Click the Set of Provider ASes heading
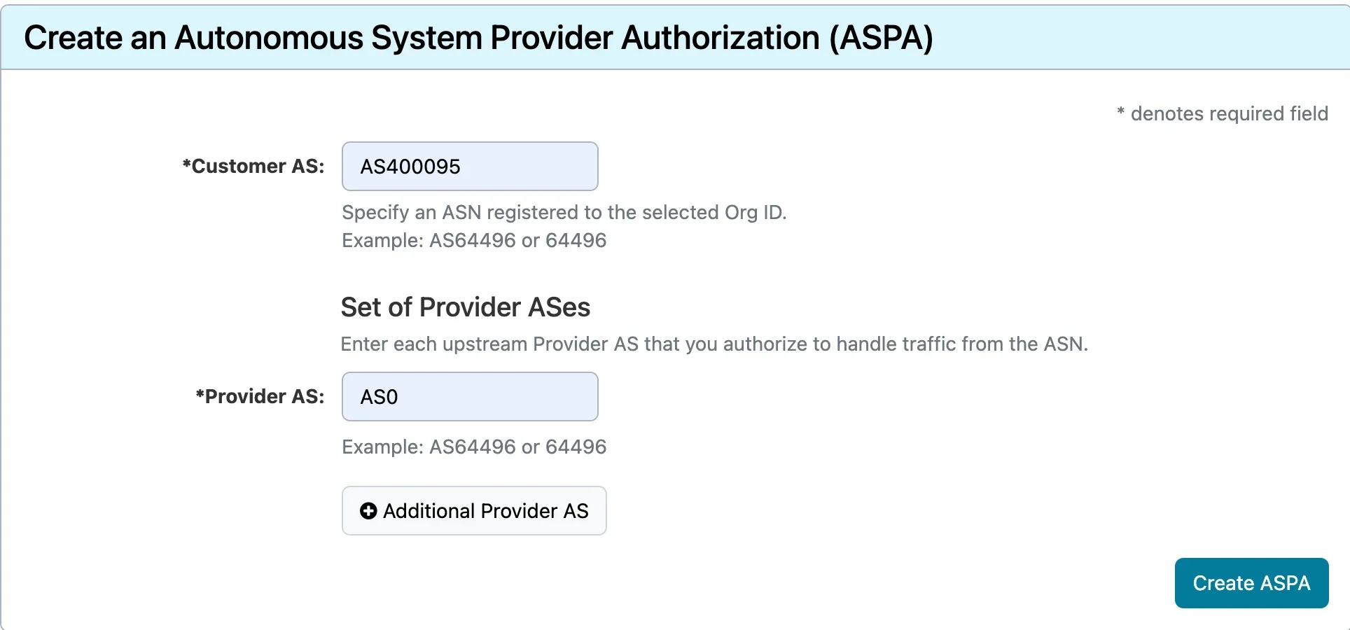The image size is (1350, 630). [466, 307]
